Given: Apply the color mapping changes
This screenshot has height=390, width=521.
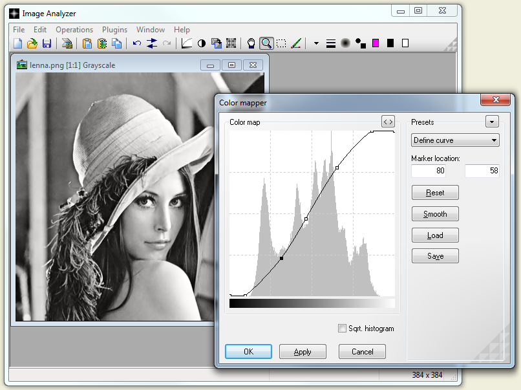Looking at the screenshot, I should point(303,352).
